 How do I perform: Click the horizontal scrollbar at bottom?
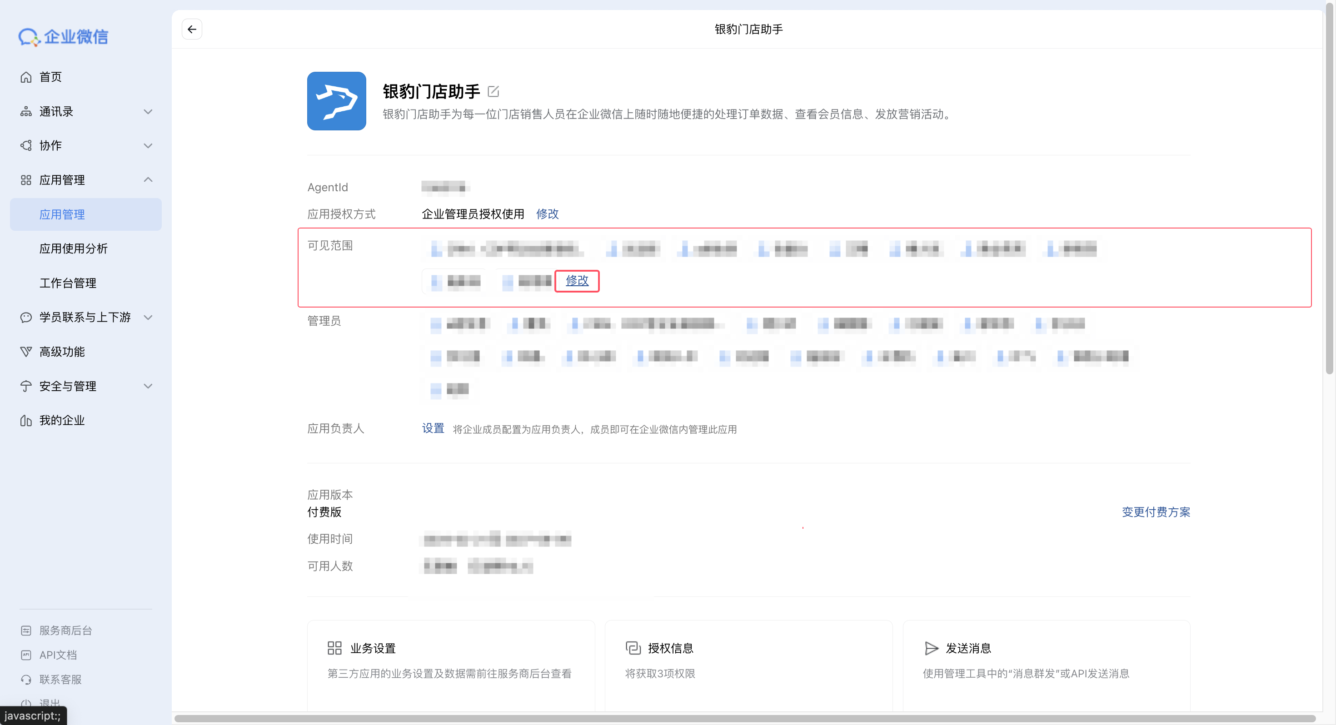tap(745, 719)
